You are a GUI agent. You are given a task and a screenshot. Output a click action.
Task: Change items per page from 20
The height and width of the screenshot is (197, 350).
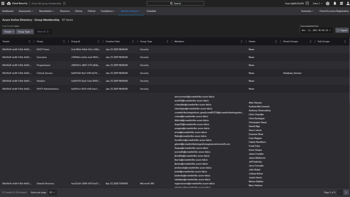click(x=52, y=192)
